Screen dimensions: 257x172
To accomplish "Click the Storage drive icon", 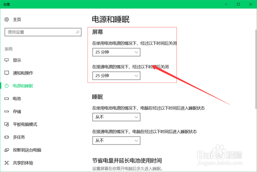I will coord(7,111).
